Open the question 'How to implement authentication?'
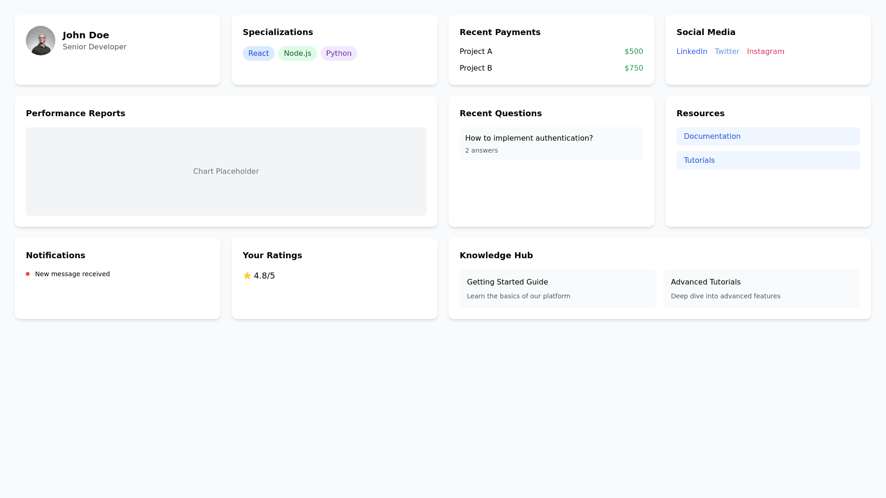Viewport: 886px width, 498px height. (529, 138)
